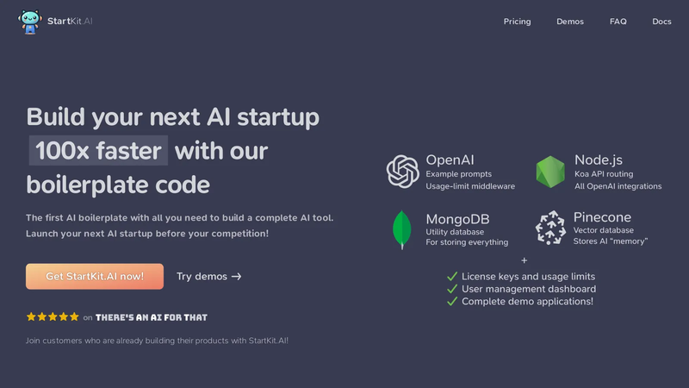Open the Pricing page
Image resolution: width=689 pixels, height=388 pixels.
pos(518,22)
